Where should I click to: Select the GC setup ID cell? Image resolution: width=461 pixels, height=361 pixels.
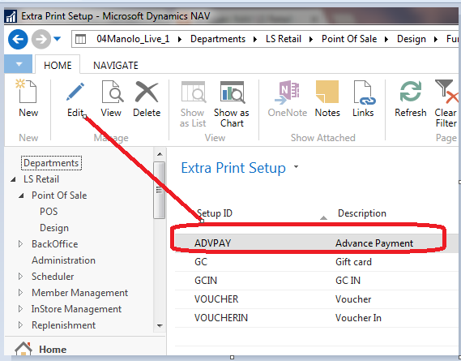tap(201, 262)
